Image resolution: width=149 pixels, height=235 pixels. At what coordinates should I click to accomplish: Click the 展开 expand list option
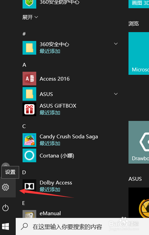pyautogui.click(x=30, y=17)
